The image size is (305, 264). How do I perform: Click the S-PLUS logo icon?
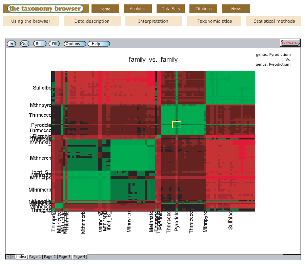(x=290, y=43)
